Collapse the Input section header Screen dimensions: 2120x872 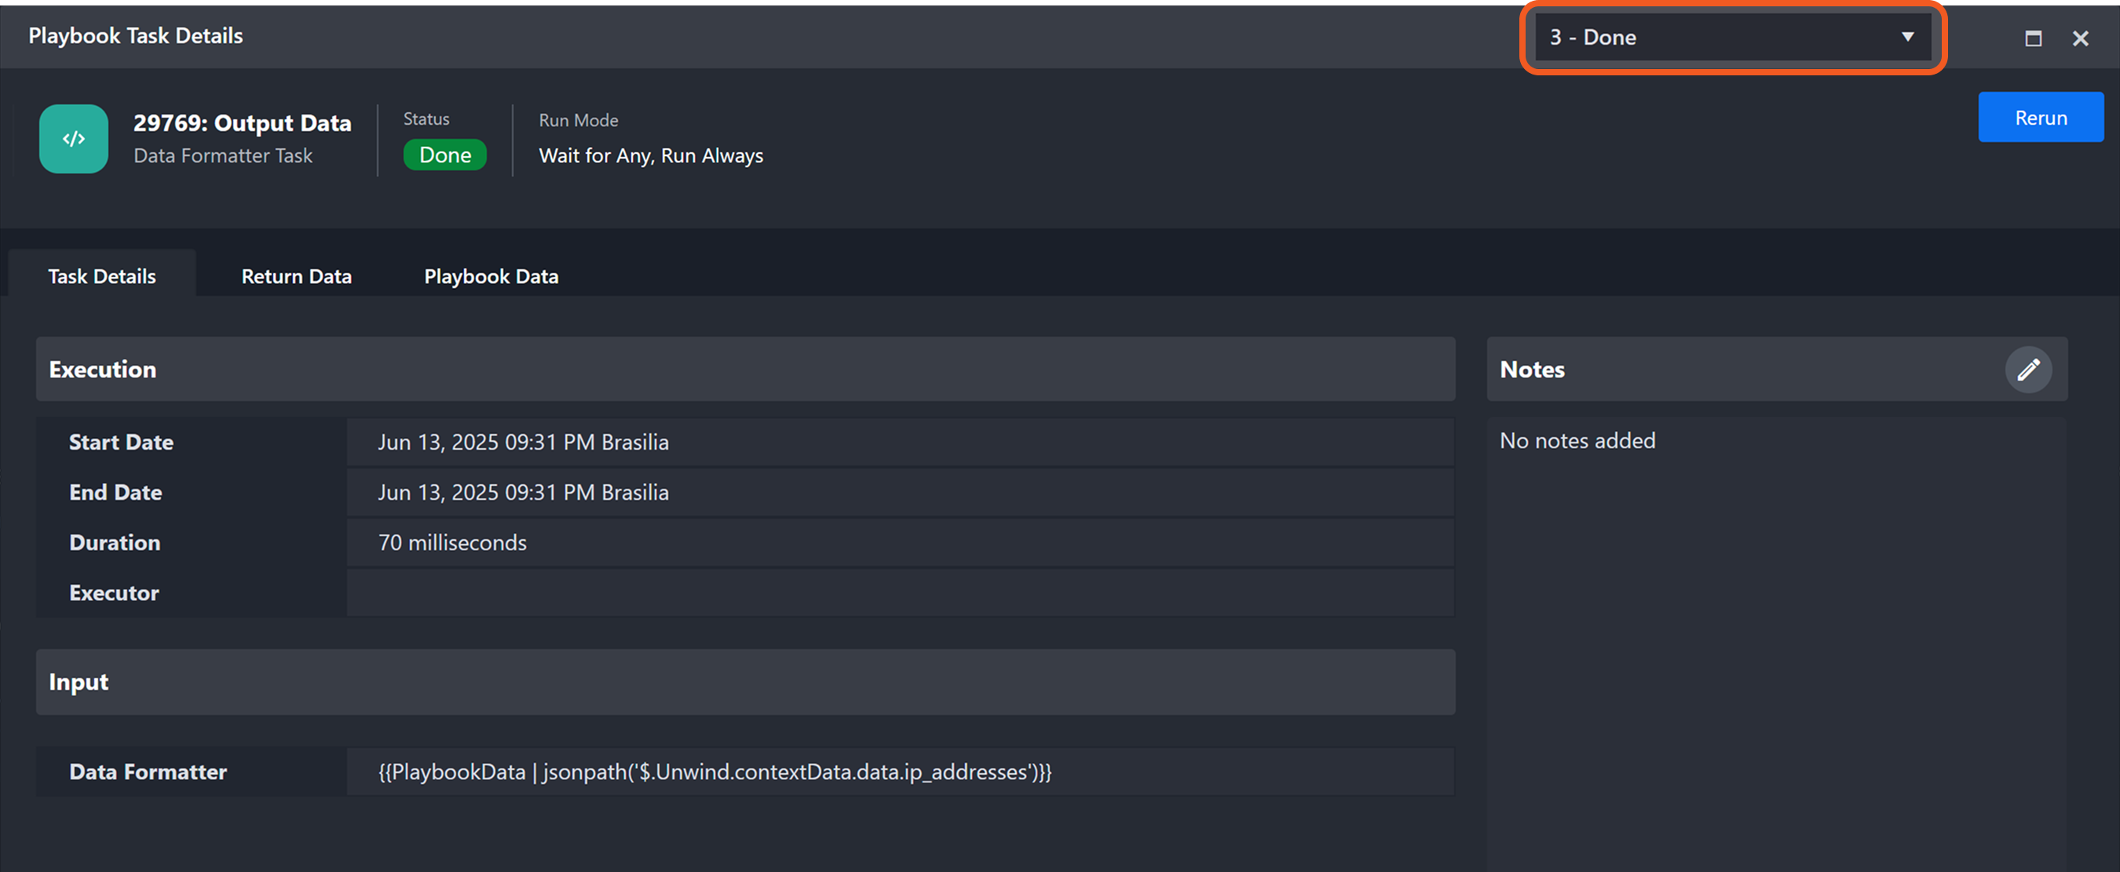tap(745, 682)
